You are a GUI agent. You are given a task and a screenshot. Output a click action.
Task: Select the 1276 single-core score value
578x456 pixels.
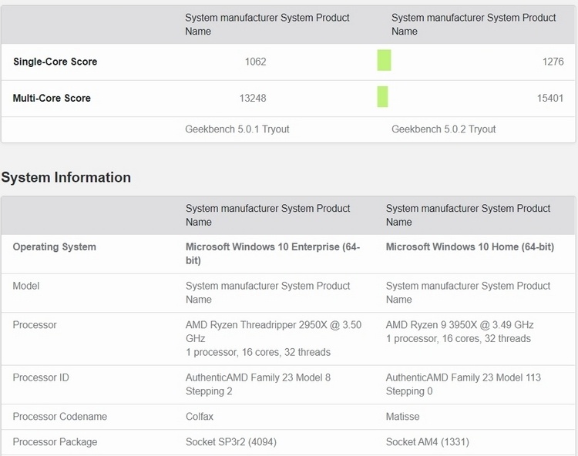(553, 62)
